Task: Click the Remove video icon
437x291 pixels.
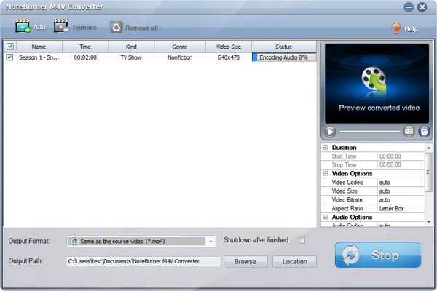Action: pos(61,26)
